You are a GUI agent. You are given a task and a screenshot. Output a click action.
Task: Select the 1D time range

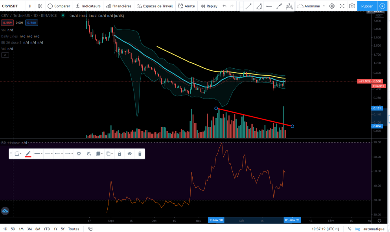[5, 229]
